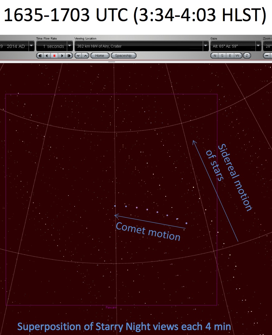Face north with the N gaze button

point(214,56)
